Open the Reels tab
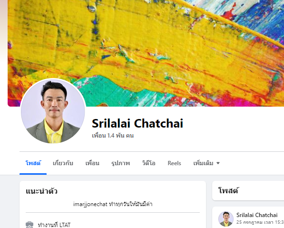Viewport: 284px width, 228px height. coord(174,163)
